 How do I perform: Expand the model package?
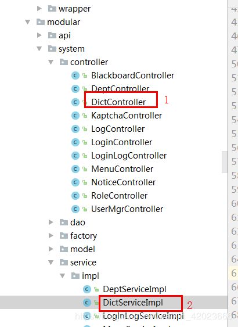pyautogui.click(x=51, y=249)
